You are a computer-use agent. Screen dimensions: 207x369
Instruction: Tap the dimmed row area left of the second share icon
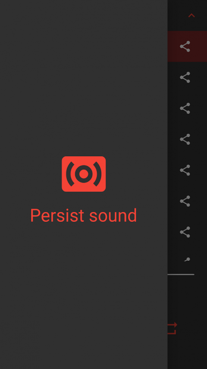pos(173,77)
